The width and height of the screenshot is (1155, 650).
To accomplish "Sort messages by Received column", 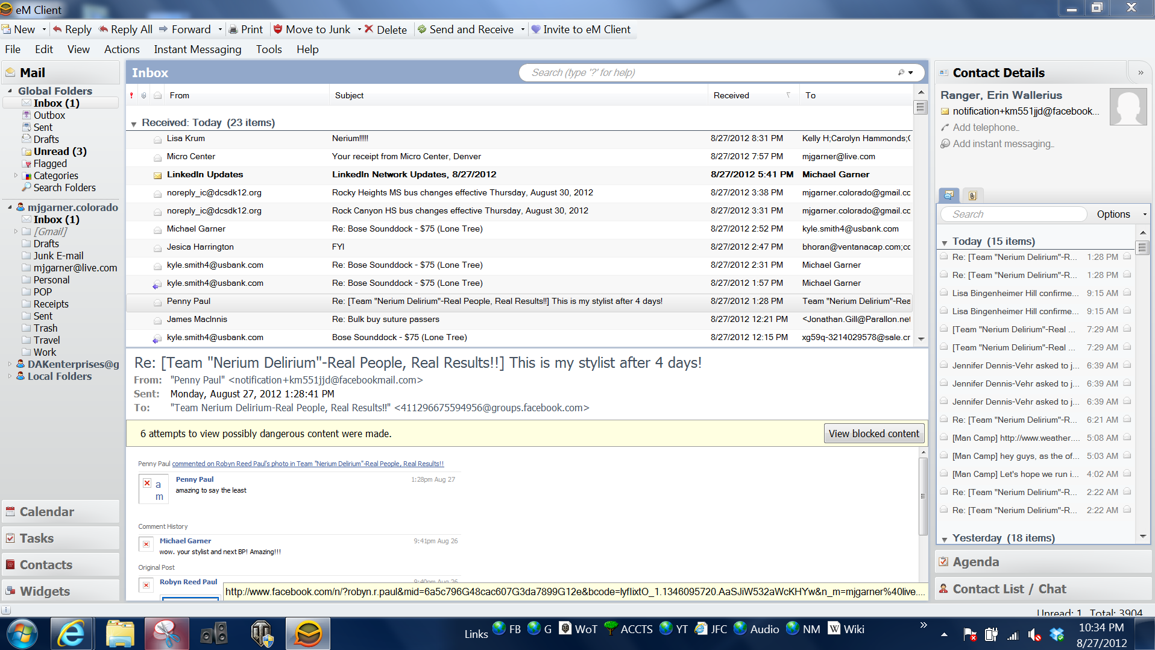I will pyautogui.click(x=753, y=95).
